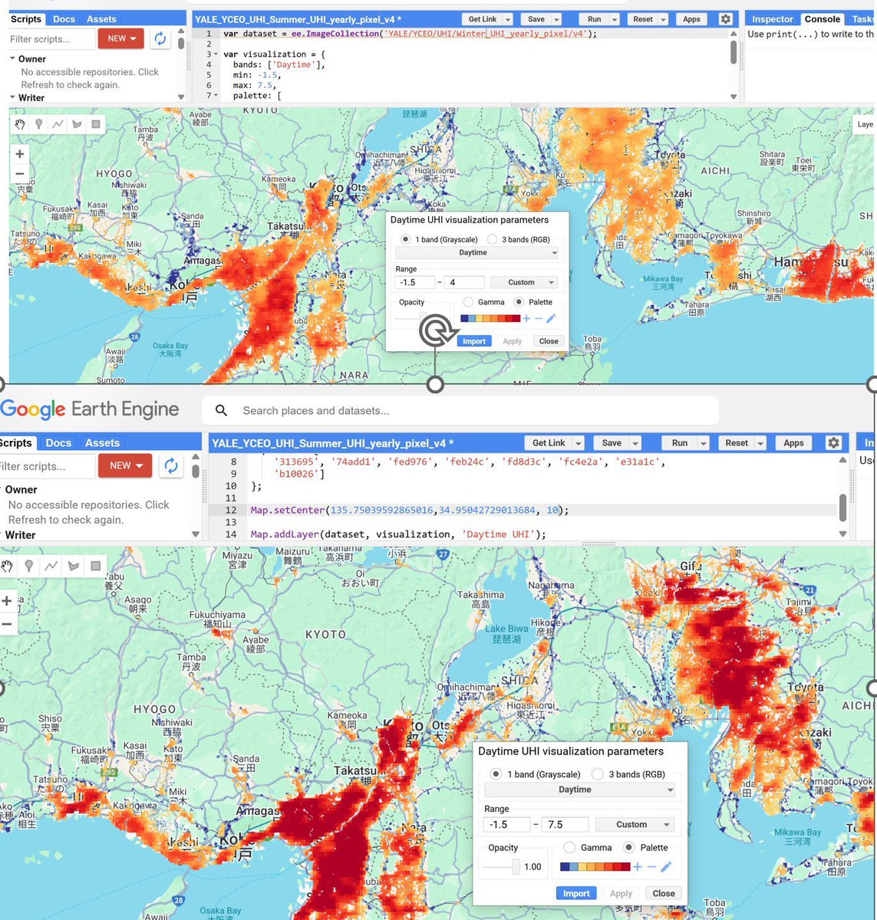The height and width of the screenshot is (920, 877).
Task: Click NEW button in lower scripts panel
Action: pos(127,465)
